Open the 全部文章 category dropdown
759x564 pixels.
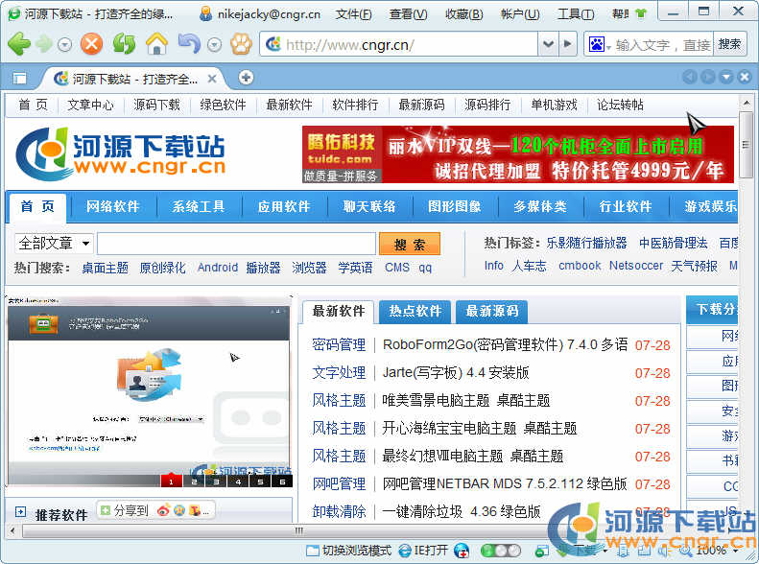coord(55,243)
